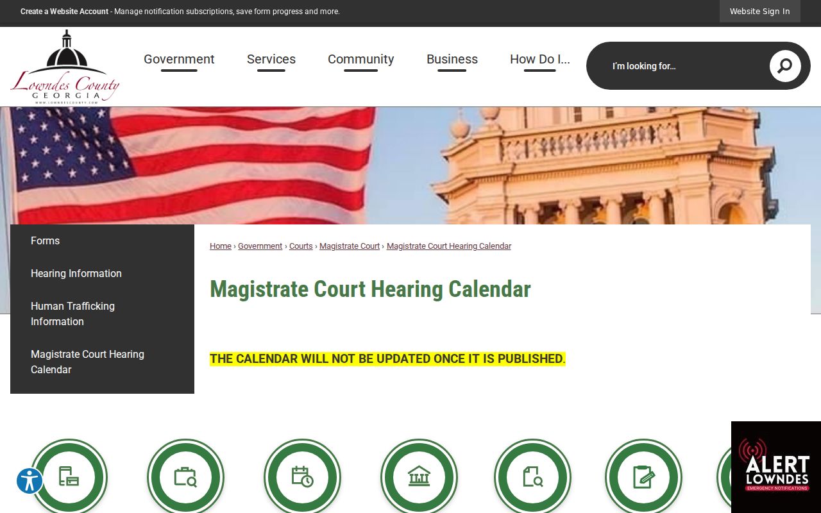The image size is (821, 513).
Task: Open the How Do I... menu
Action: point(540,60)
